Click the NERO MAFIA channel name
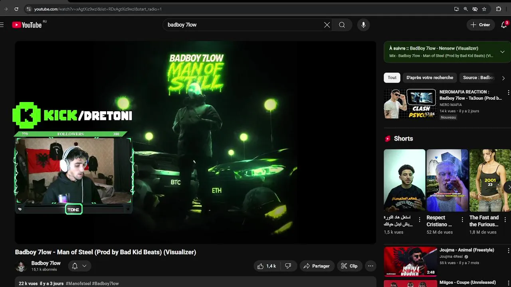The height and width of the screenshot is (287, 511). [451, 105]
